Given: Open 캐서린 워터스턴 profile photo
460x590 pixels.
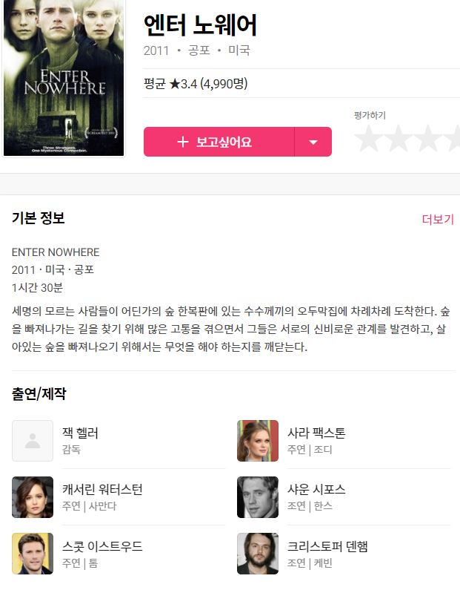Looking at the screenshot, I should pyautogui.click(x=33, y=497).
